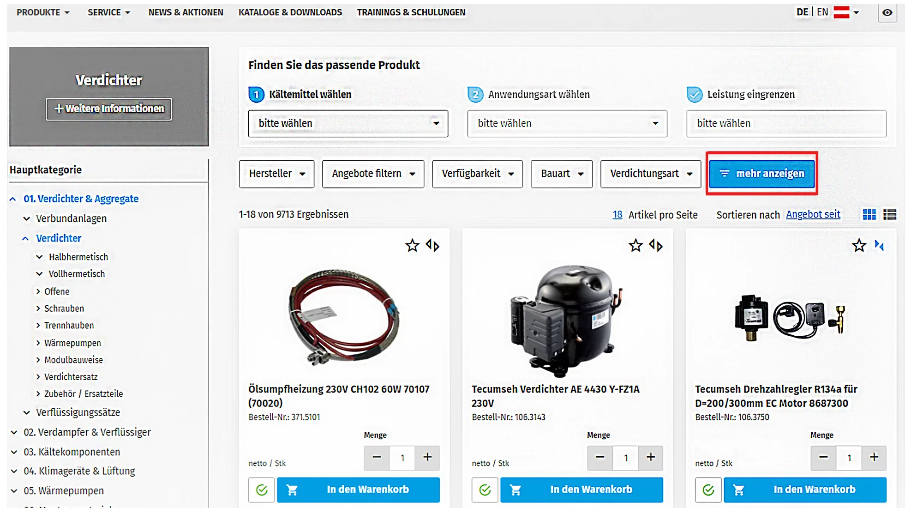Click compare icon on Tecumseh Verdichter card
Image resolution: width=923 pixels, height=508 pixels.
click(x=656, y=245)
